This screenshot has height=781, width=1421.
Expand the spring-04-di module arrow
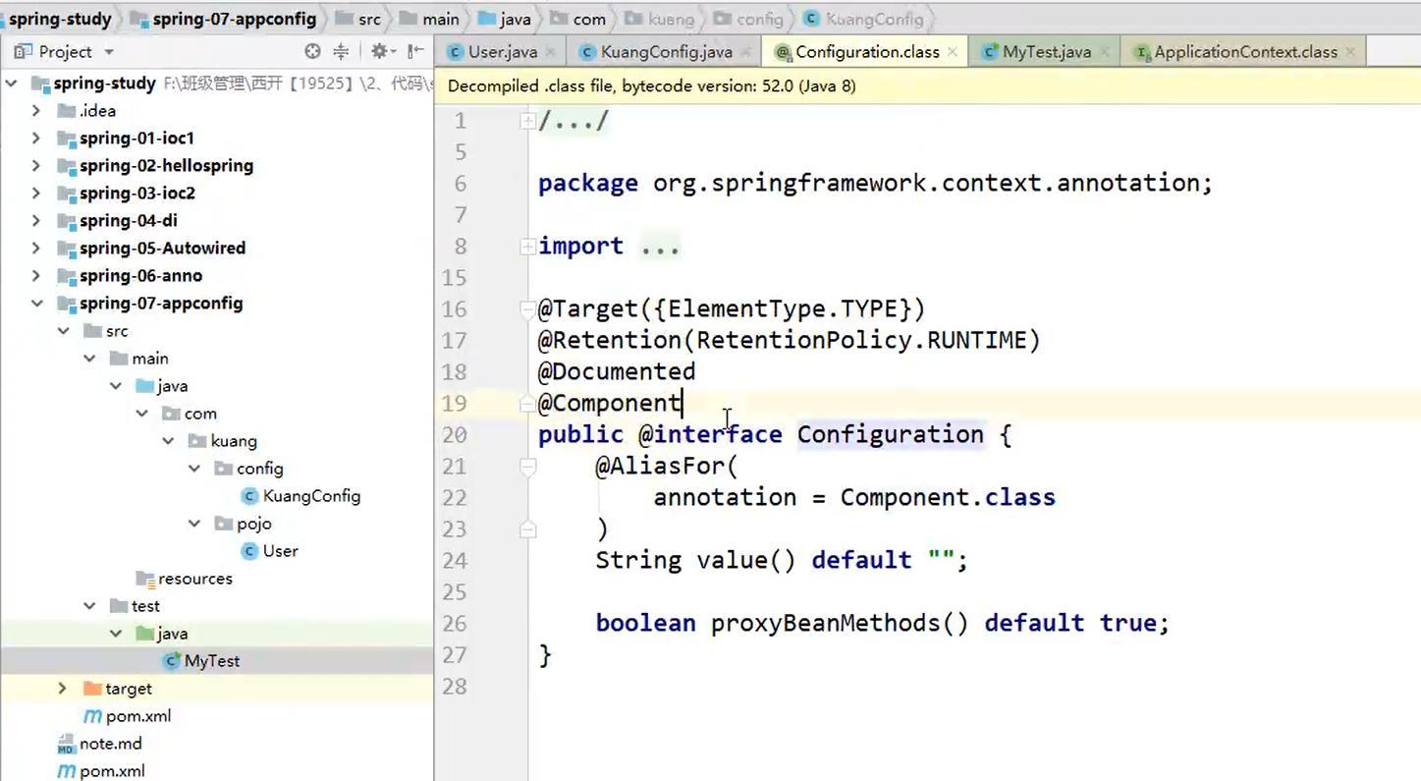point(36,221)
